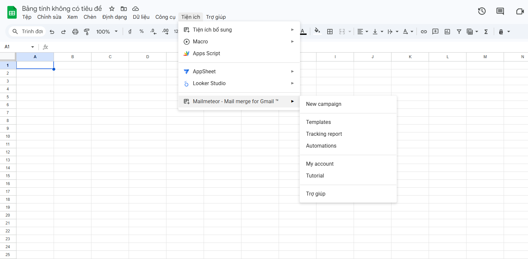This screenshot has height=259, width=528.
Task: Open Apps Script from the menu
Action: (206, 54)
